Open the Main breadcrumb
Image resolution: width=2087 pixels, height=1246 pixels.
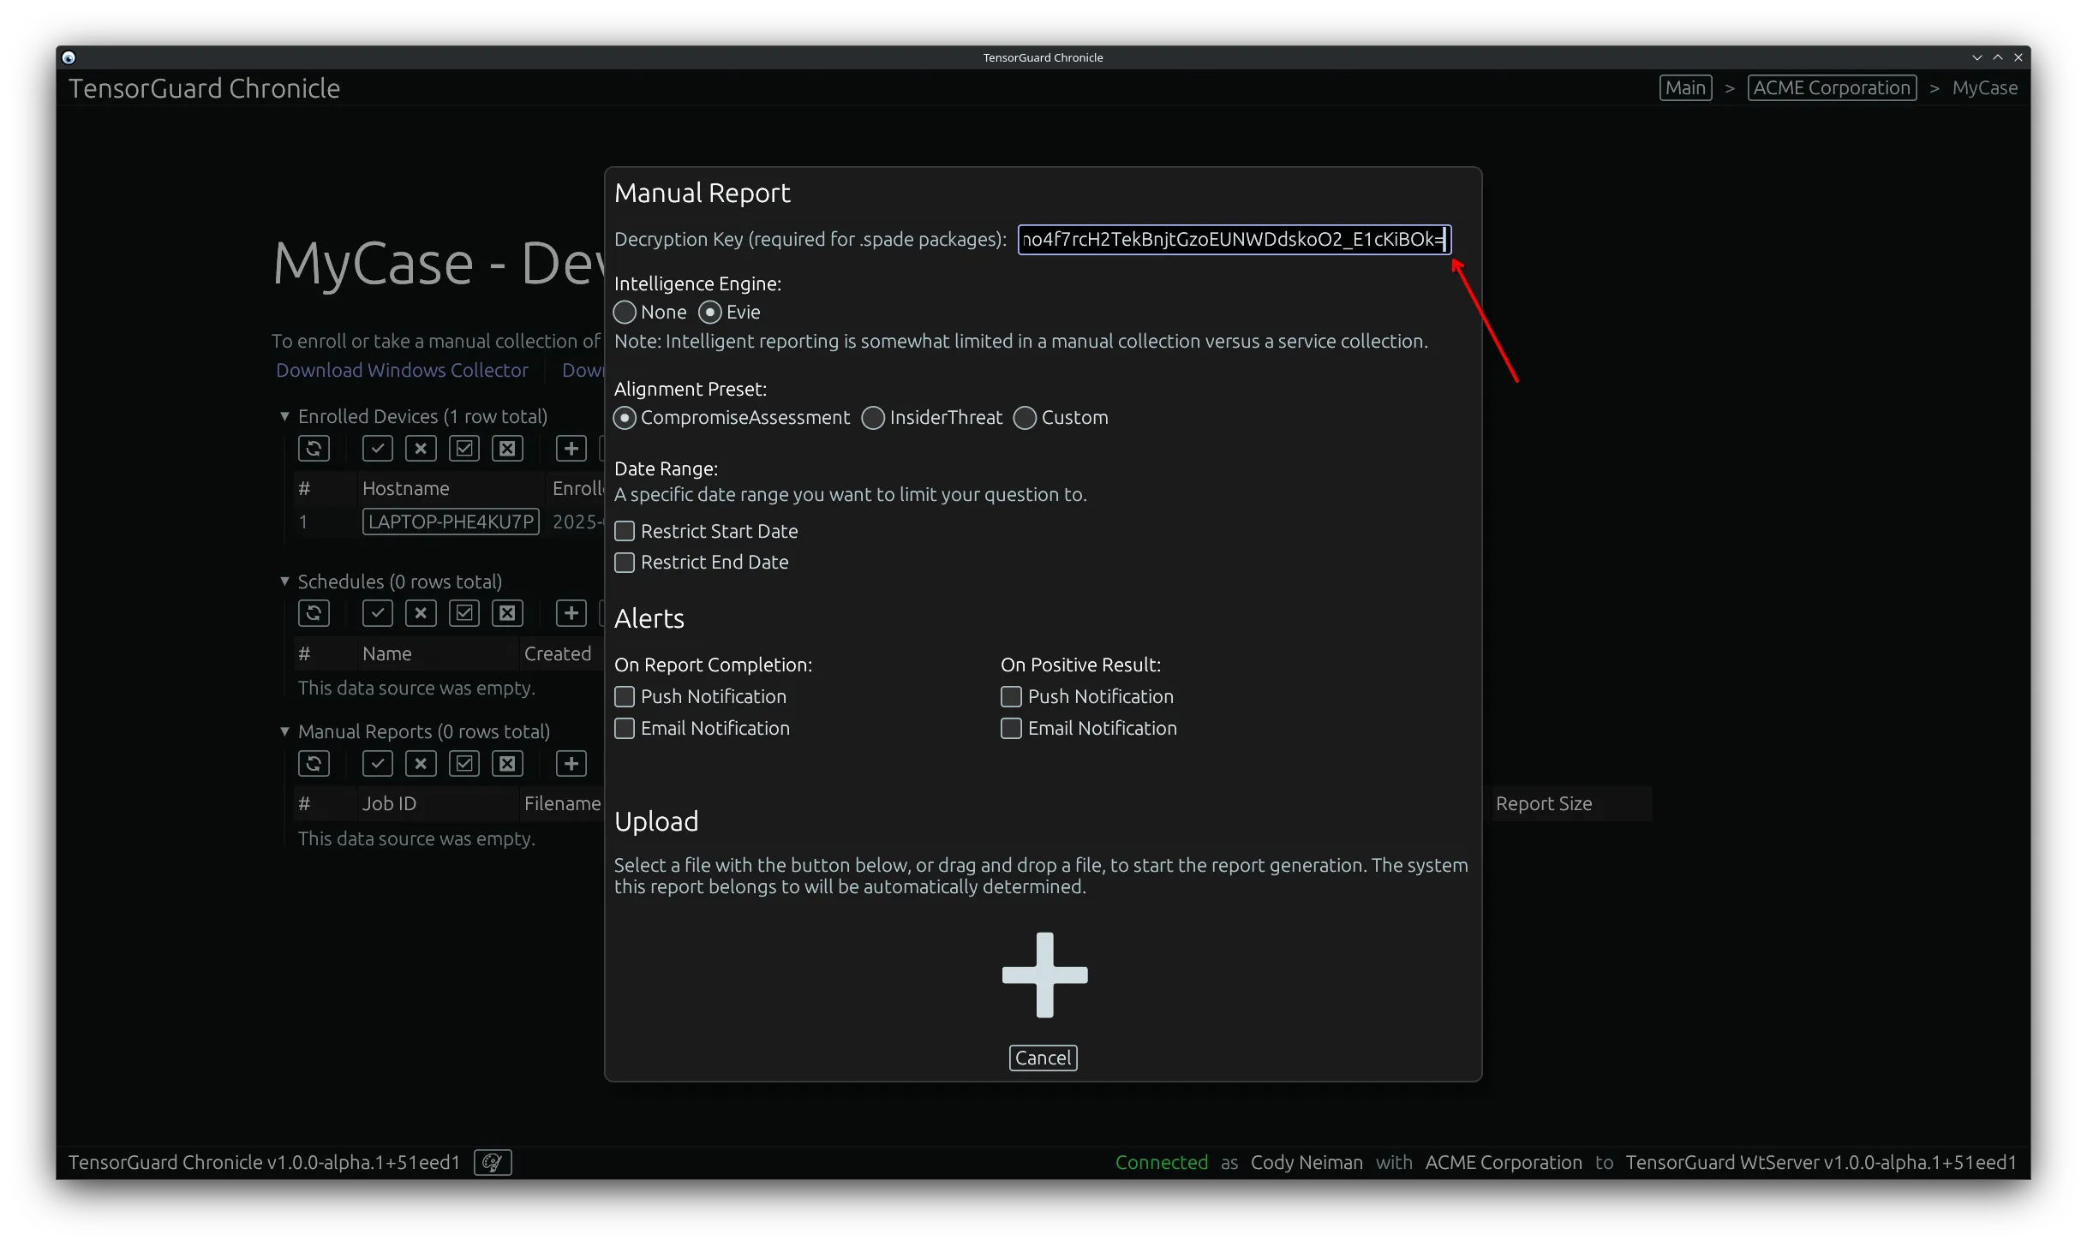[1684, 86]
